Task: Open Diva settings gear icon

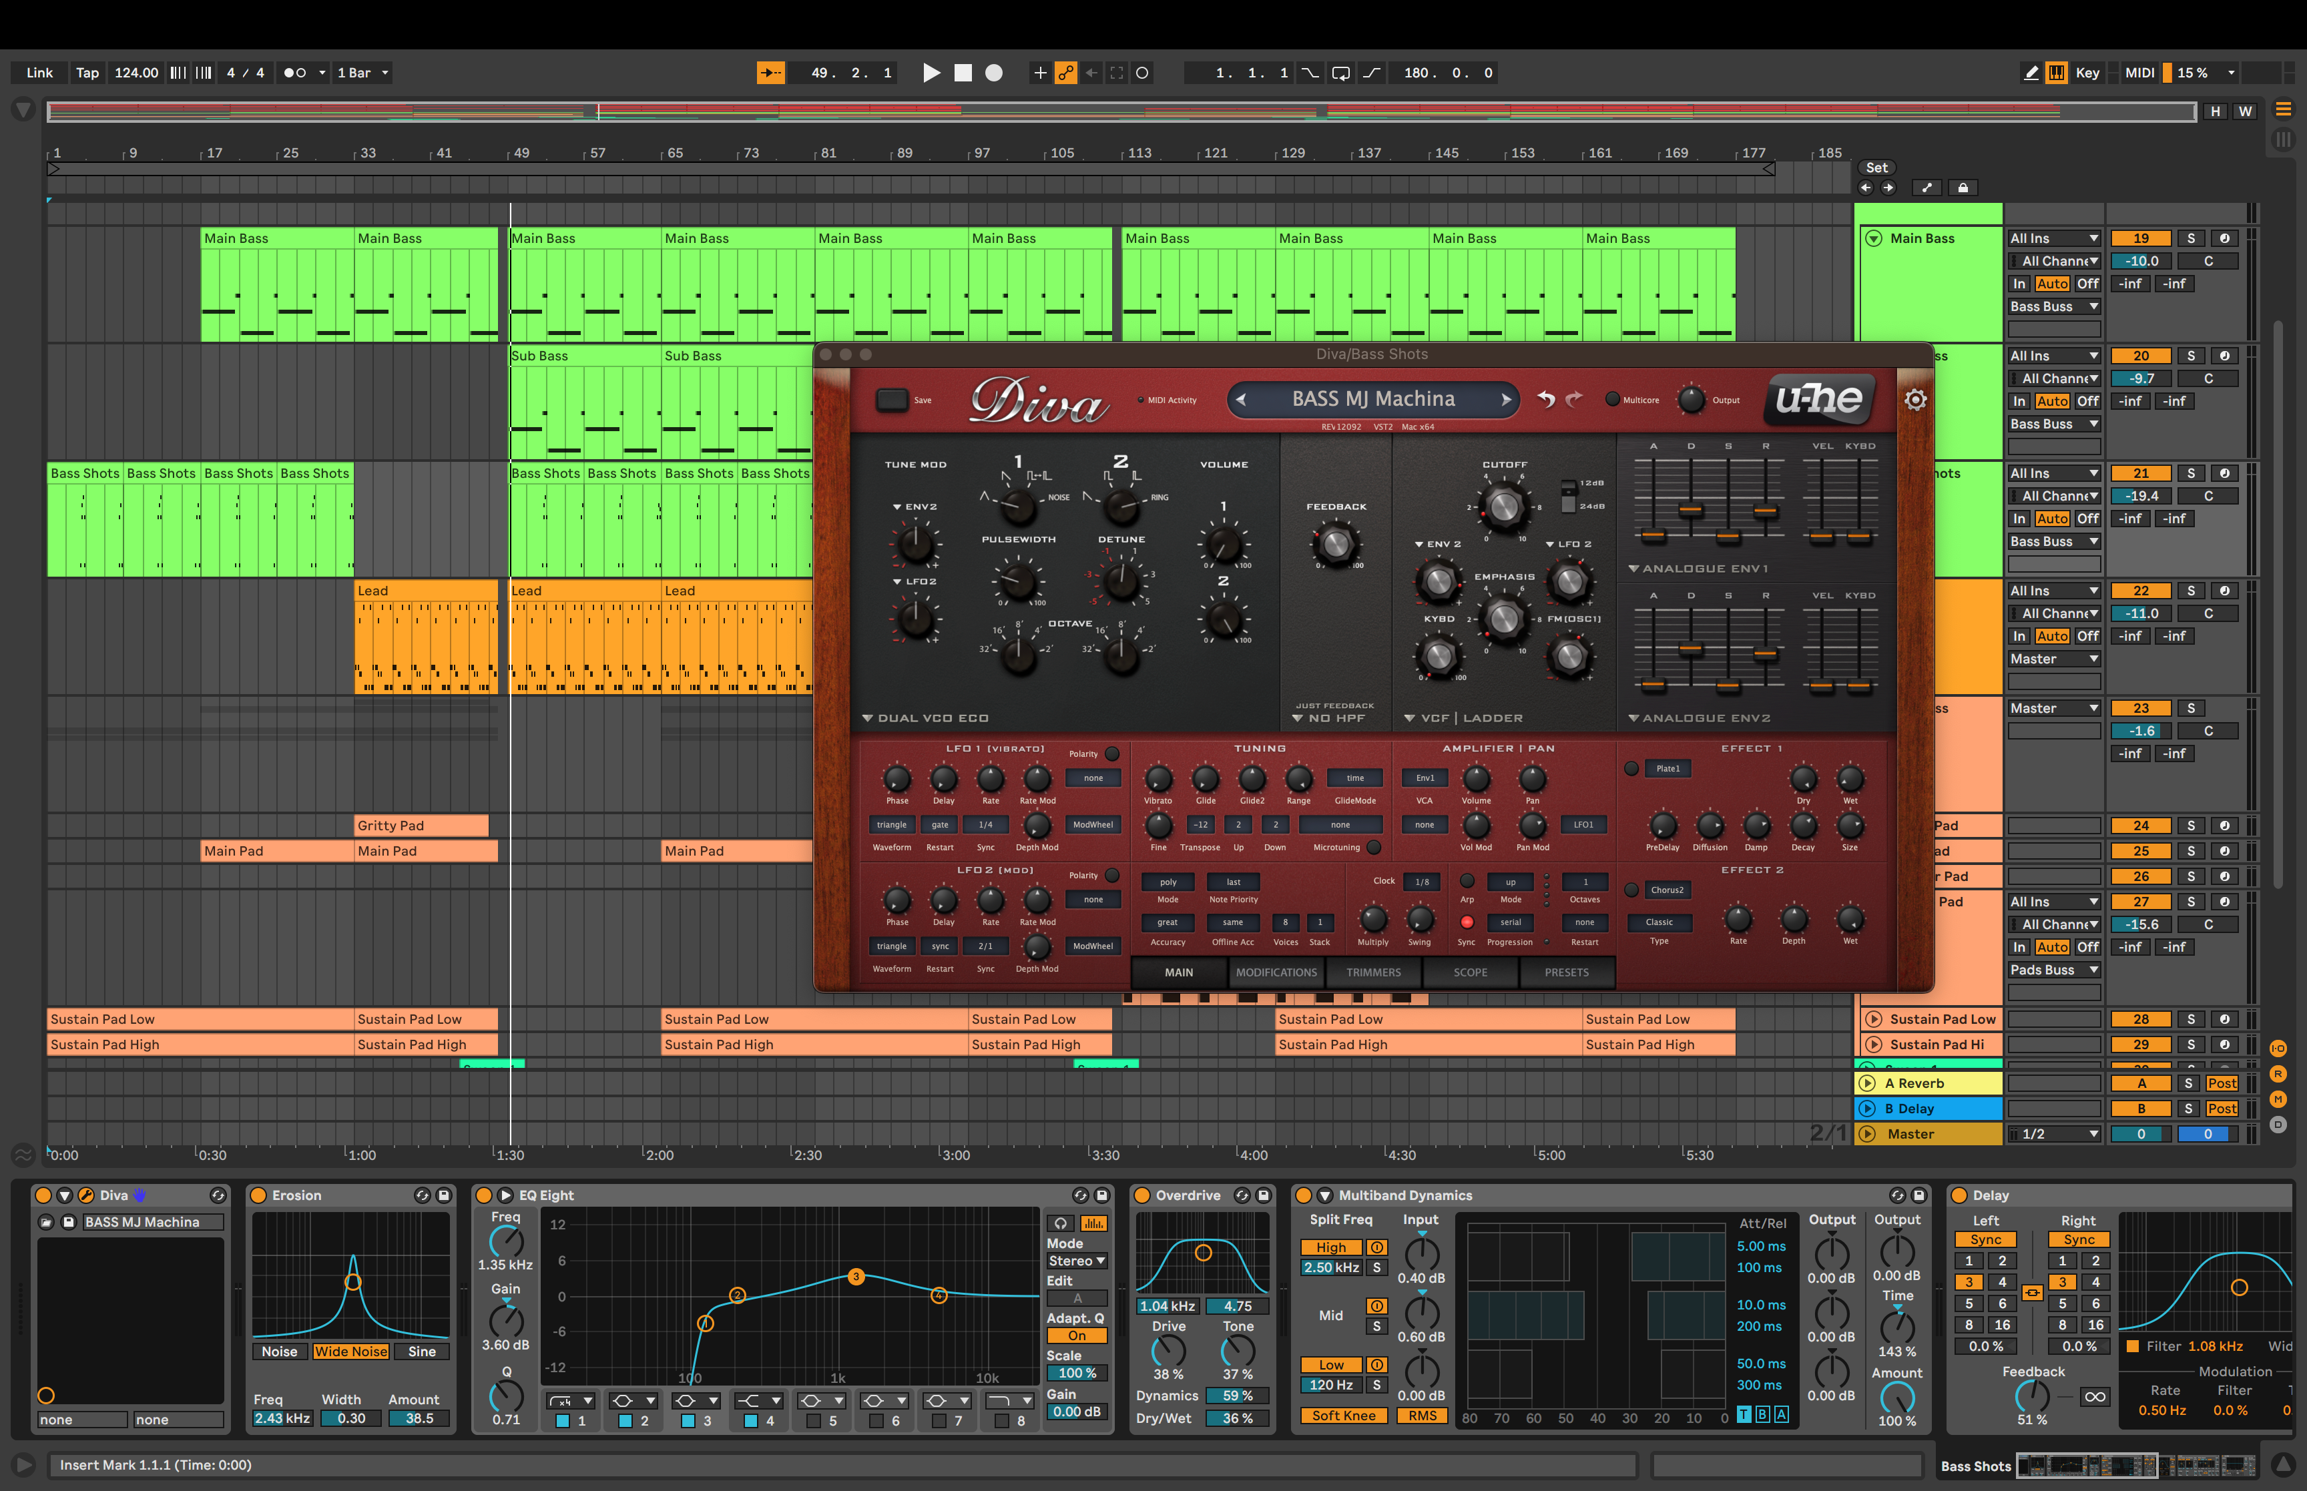Action: point(1915,400)
